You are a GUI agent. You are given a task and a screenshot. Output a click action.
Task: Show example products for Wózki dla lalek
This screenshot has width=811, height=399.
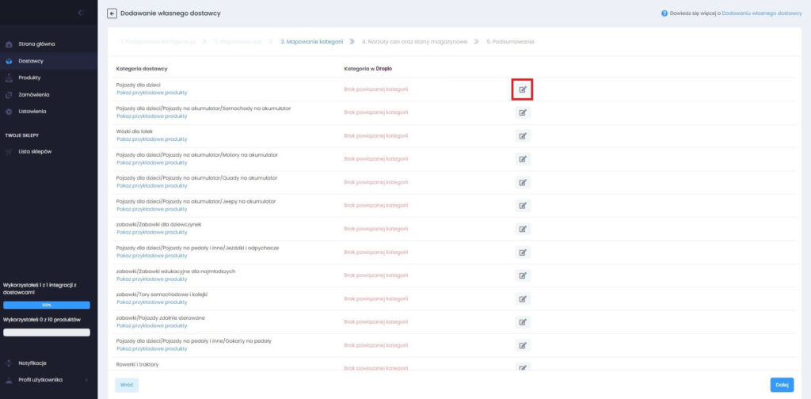[151, 139]
